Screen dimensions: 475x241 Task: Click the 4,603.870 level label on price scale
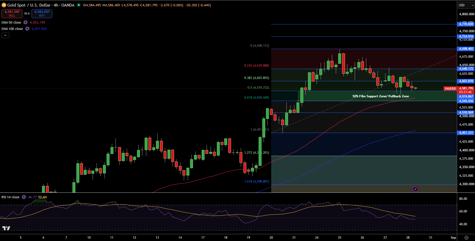tap(466, 81)
